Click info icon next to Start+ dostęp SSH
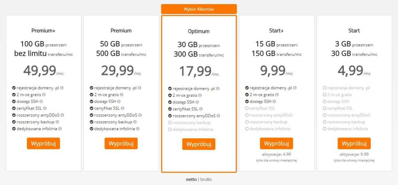The height and width of the screenshot is (185, 398). 274,102
